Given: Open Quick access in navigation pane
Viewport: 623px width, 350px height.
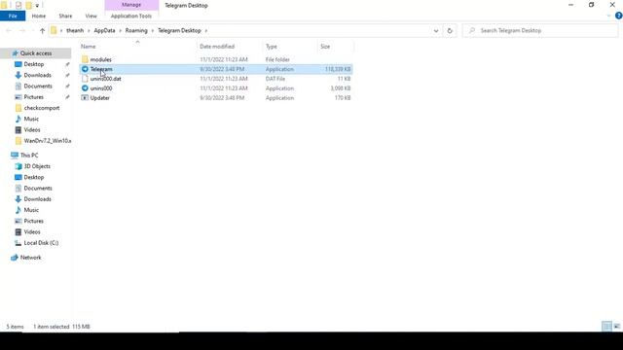Looking at the screenshot, I should (36, 53).
